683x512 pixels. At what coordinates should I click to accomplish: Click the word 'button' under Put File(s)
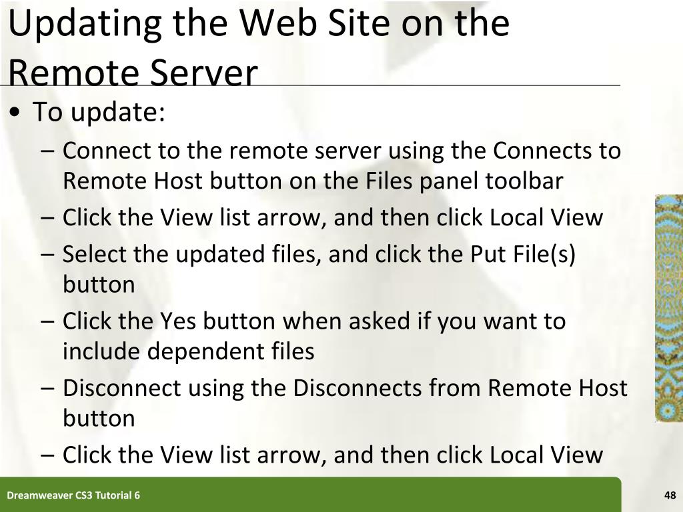99,285
